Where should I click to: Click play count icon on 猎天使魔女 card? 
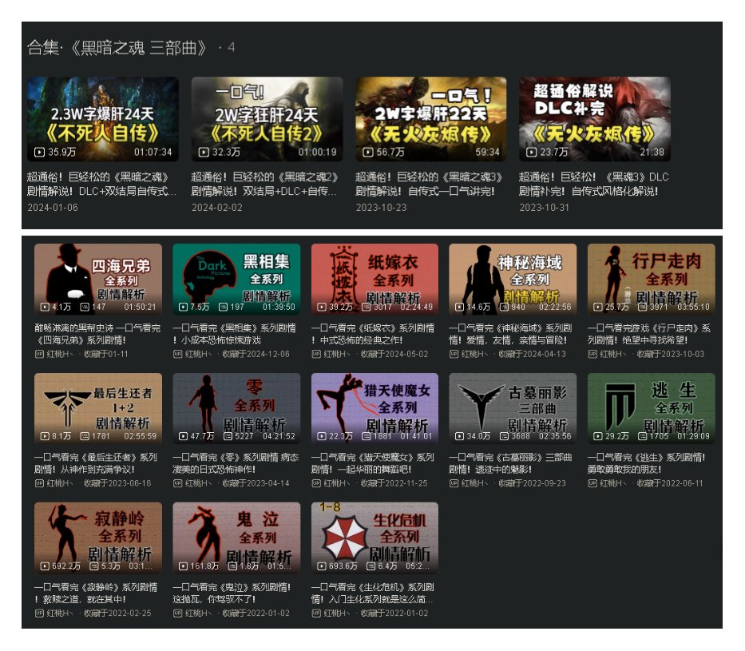(x=322, y=436)
